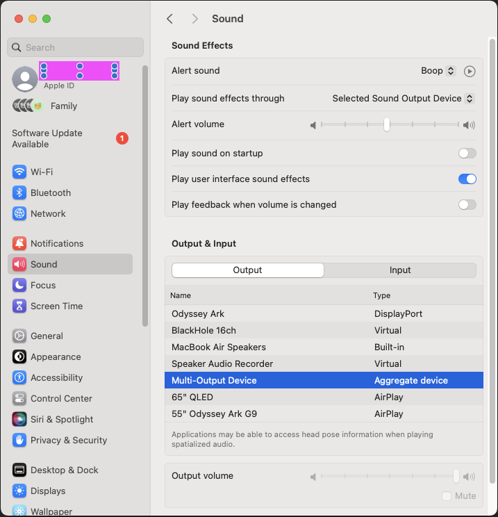Image resolution: width=498 pixels, height=517 pixels.
Task: Click the Desktop & Dock icon
Action: point(19,470)
